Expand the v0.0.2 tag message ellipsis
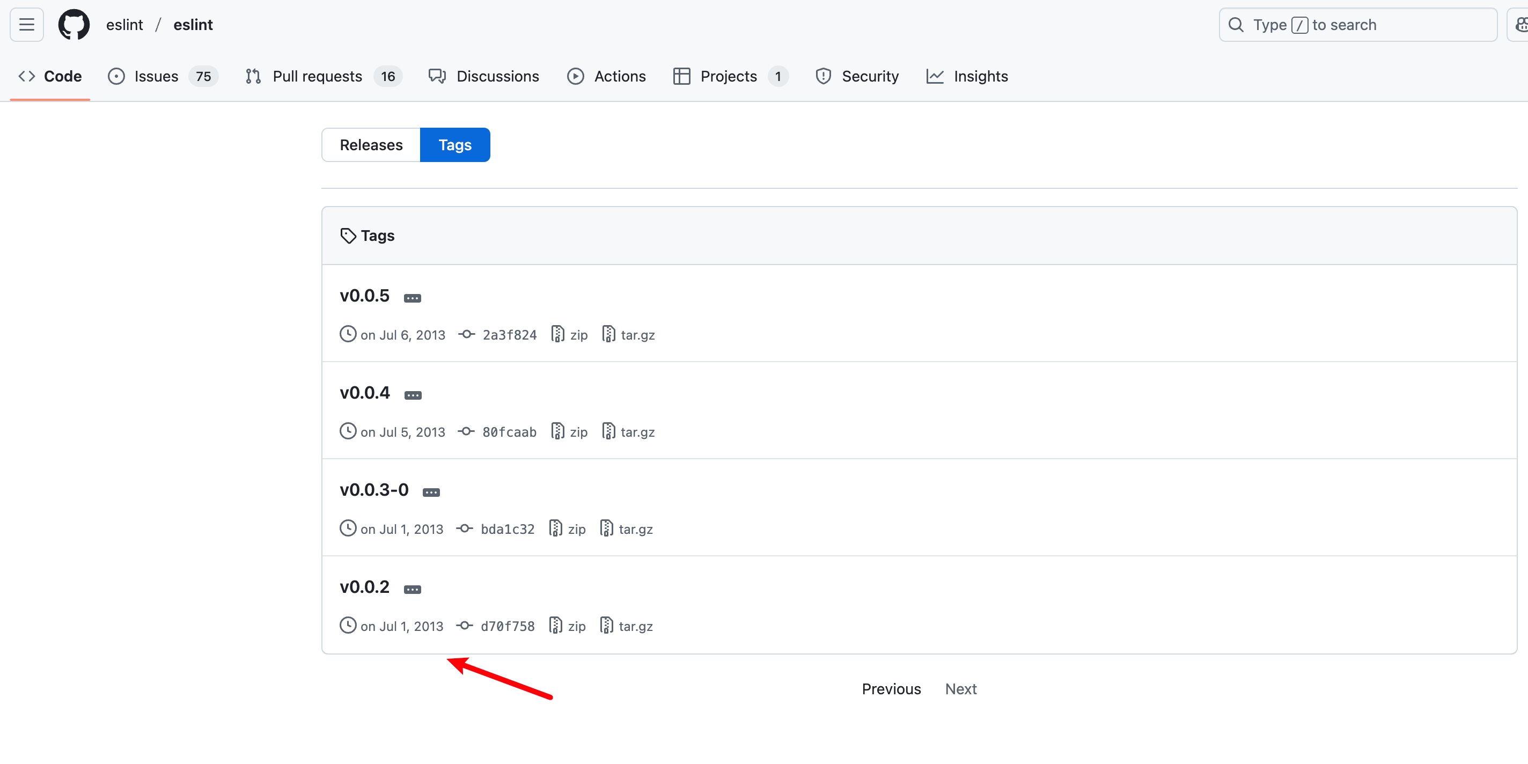Viewport: 1528px width, 764px height. pos(412,590)
